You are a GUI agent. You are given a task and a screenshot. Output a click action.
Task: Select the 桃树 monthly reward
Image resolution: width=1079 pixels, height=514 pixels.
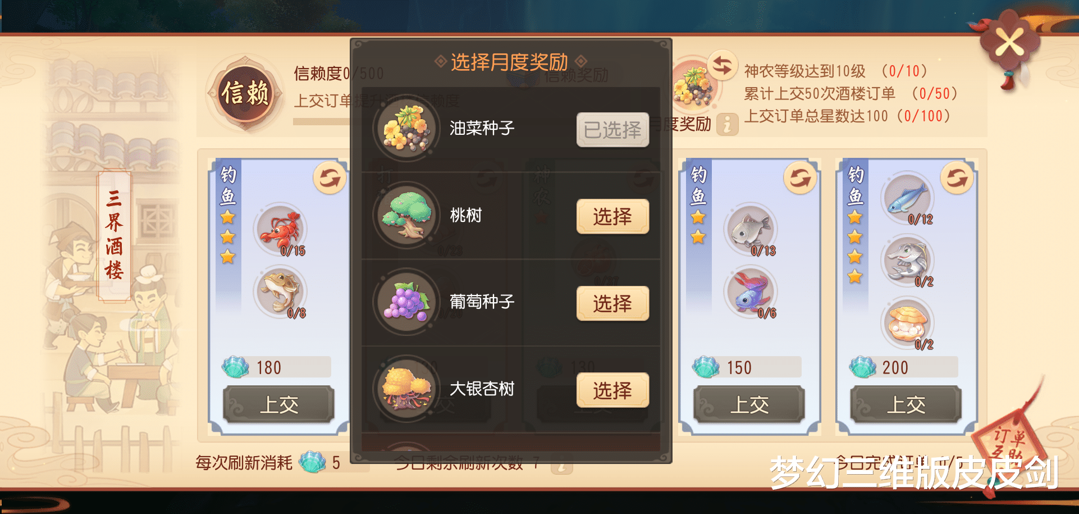pos(612,216)
